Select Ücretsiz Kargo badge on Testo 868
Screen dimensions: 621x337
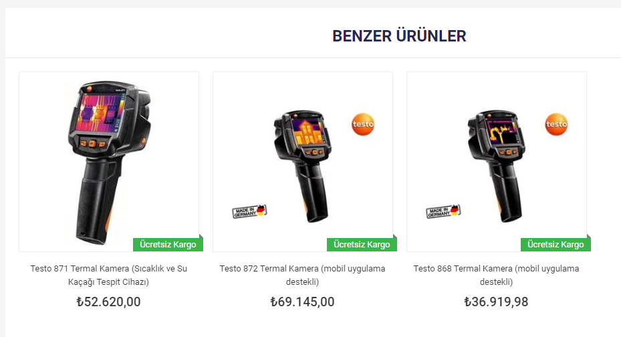pyautogui.click(x=555, y=244)
